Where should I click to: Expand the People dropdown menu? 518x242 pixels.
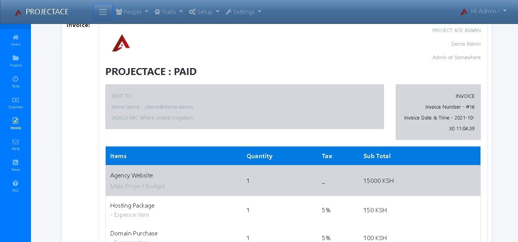tap(132, 12)
